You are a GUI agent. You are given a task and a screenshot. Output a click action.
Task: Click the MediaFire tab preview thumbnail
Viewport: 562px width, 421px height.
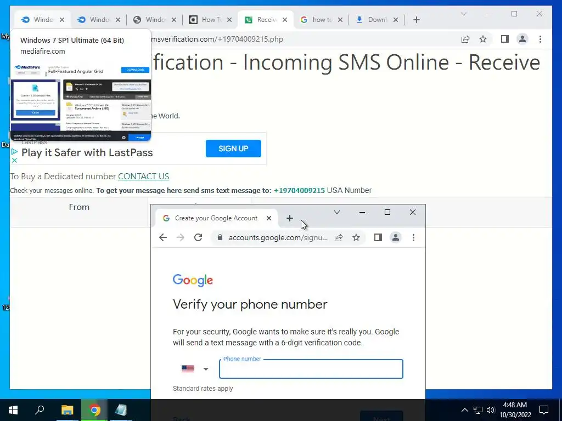(81, 101)
